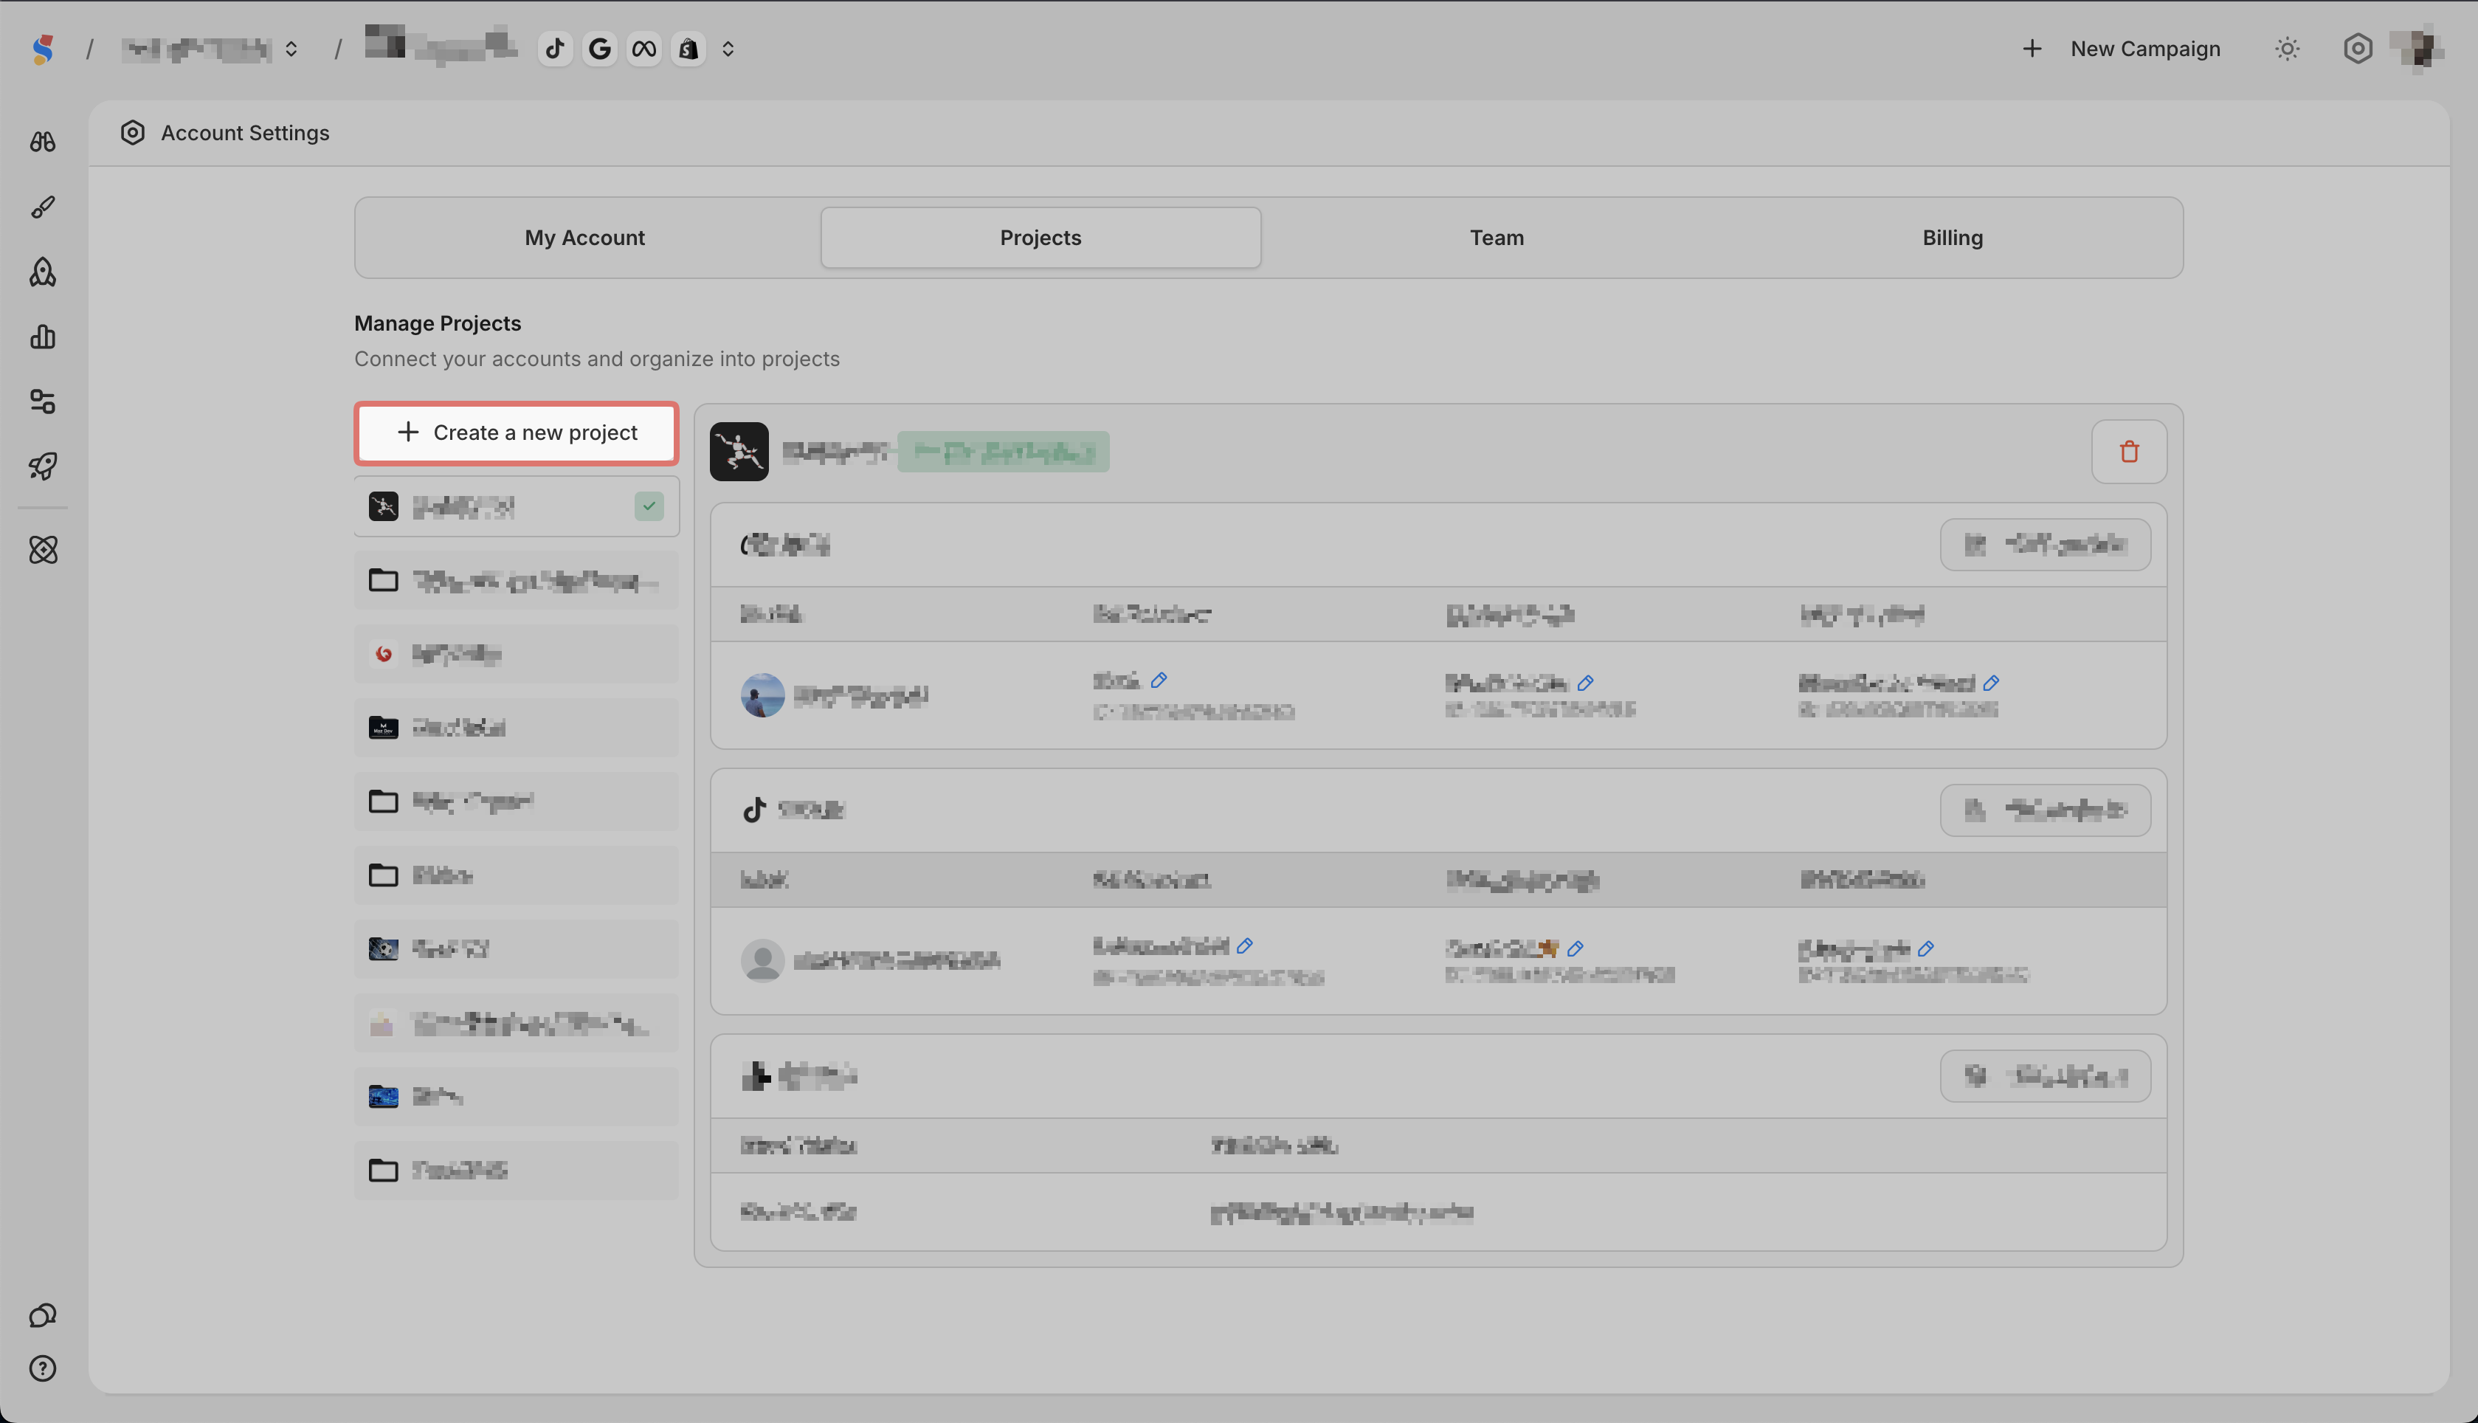Open the rocket launch icon in sidebar
This screenshot has width=2478, height=1423.
pos(43,466)
